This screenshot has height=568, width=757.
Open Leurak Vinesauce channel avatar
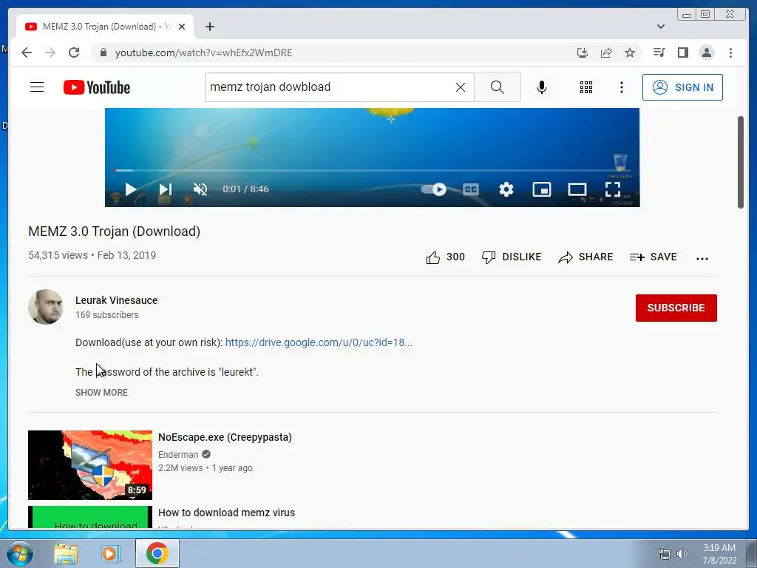(45, 307)
